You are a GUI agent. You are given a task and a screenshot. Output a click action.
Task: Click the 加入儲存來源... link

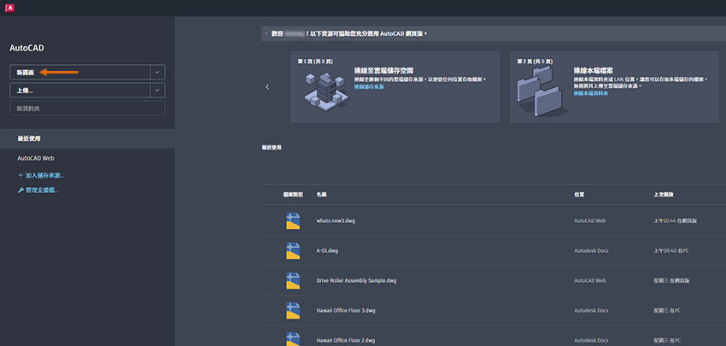tap(45, 175)
